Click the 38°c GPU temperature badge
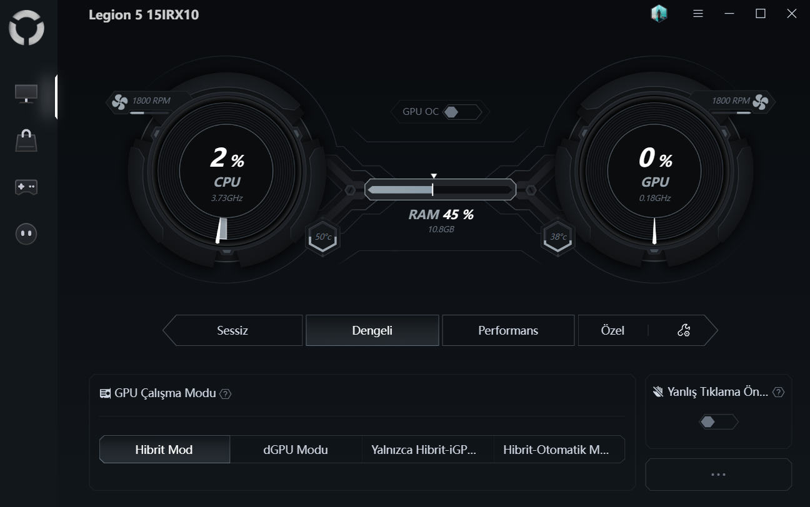 [x=558, y=237]
